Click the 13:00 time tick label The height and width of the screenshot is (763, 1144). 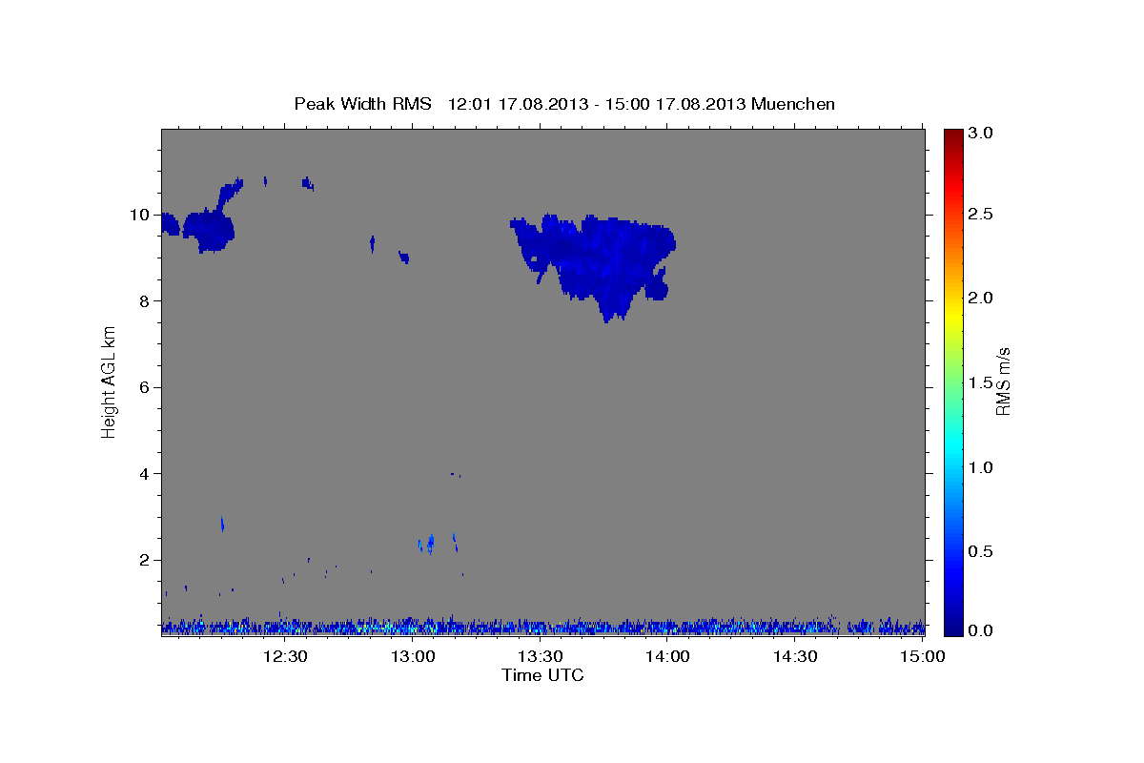pyautogui.click(x=412, y=656)
